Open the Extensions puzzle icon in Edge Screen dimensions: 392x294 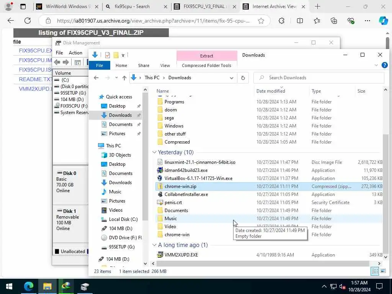pyautogui.click(x=281, y=21)
